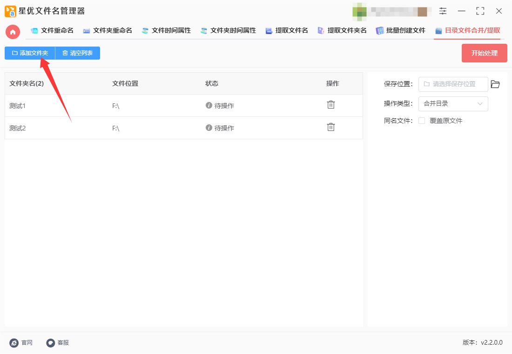
Task: Click the app logo in title bar
Action: (10, 11)
